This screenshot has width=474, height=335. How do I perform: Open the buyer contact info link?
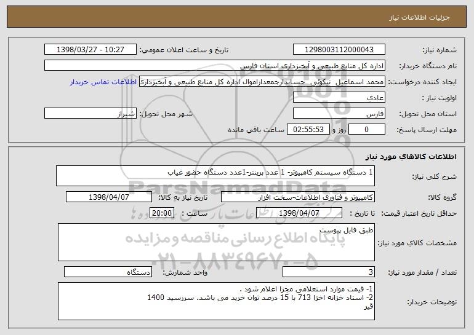pyautogui.click(x=103, y=82)
